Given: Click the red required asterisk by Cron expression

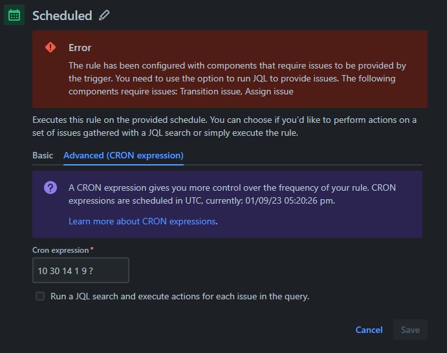Looking at the screenshot, I should [92, 250].
